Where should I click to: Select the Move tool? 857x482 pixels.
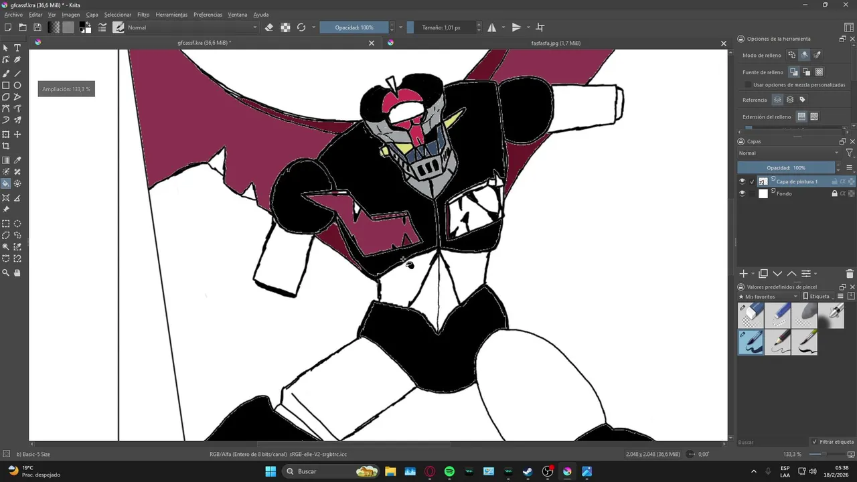coord(17,135)
